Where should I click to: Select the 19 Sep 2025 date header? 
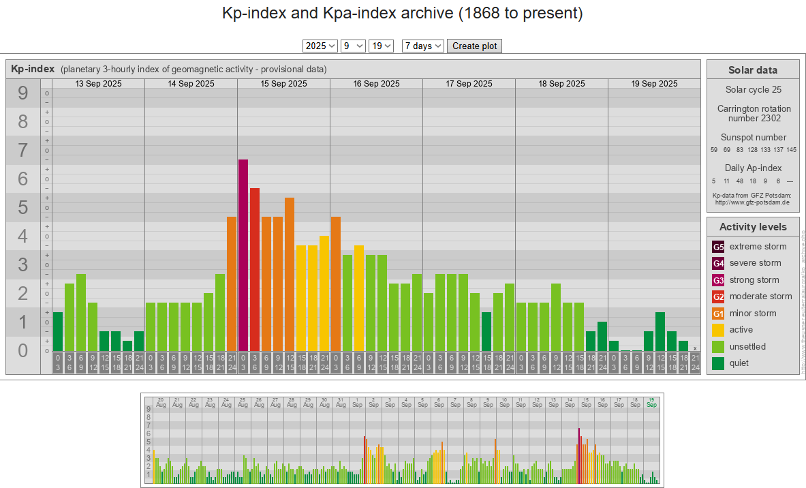[654, 84]
